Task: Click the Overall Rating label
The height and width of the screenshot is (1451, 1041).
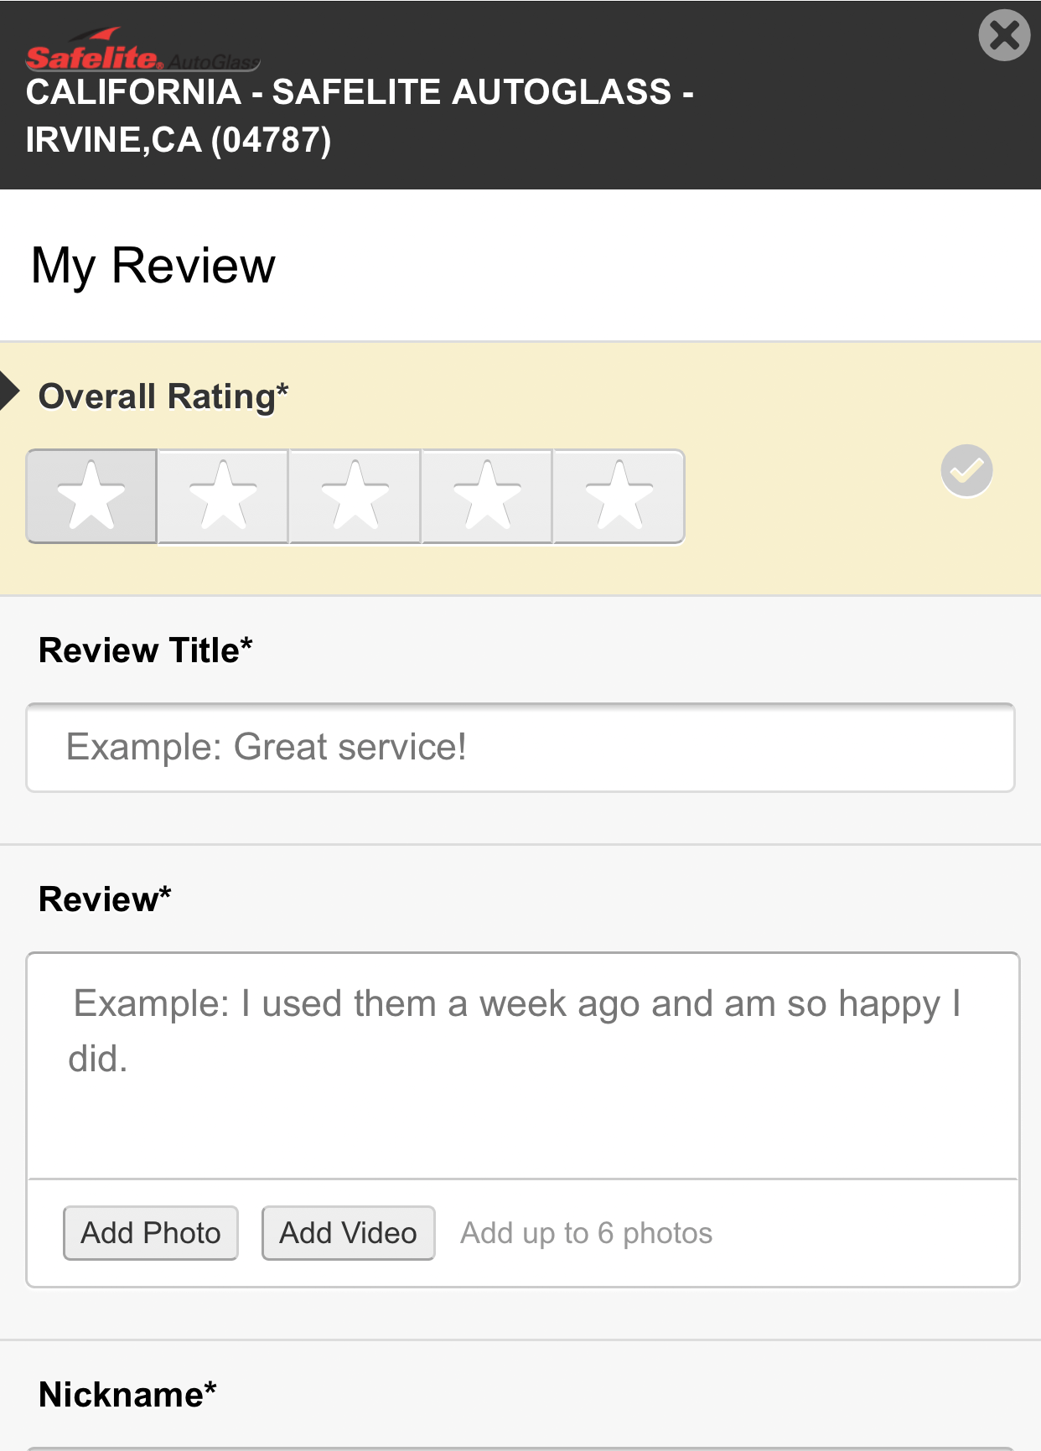Action: (163, 396)
